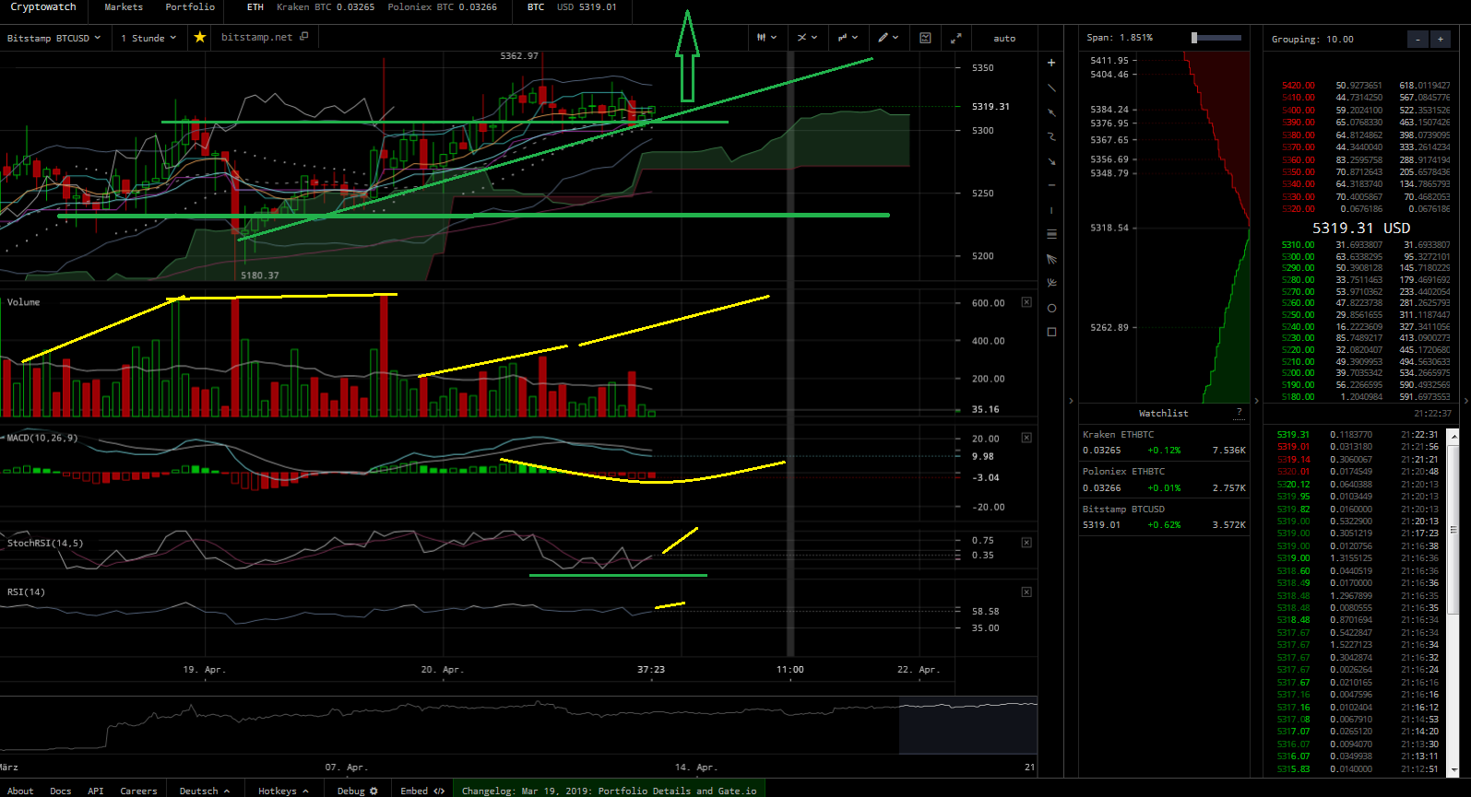The image size is (1471, 797).
Task: Take a chart snapshot with the image icon
Action: (x=925, y=38)
